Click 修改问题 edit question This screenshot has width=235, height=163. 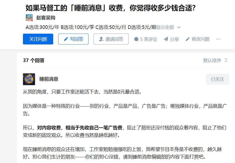coord(197,39)
